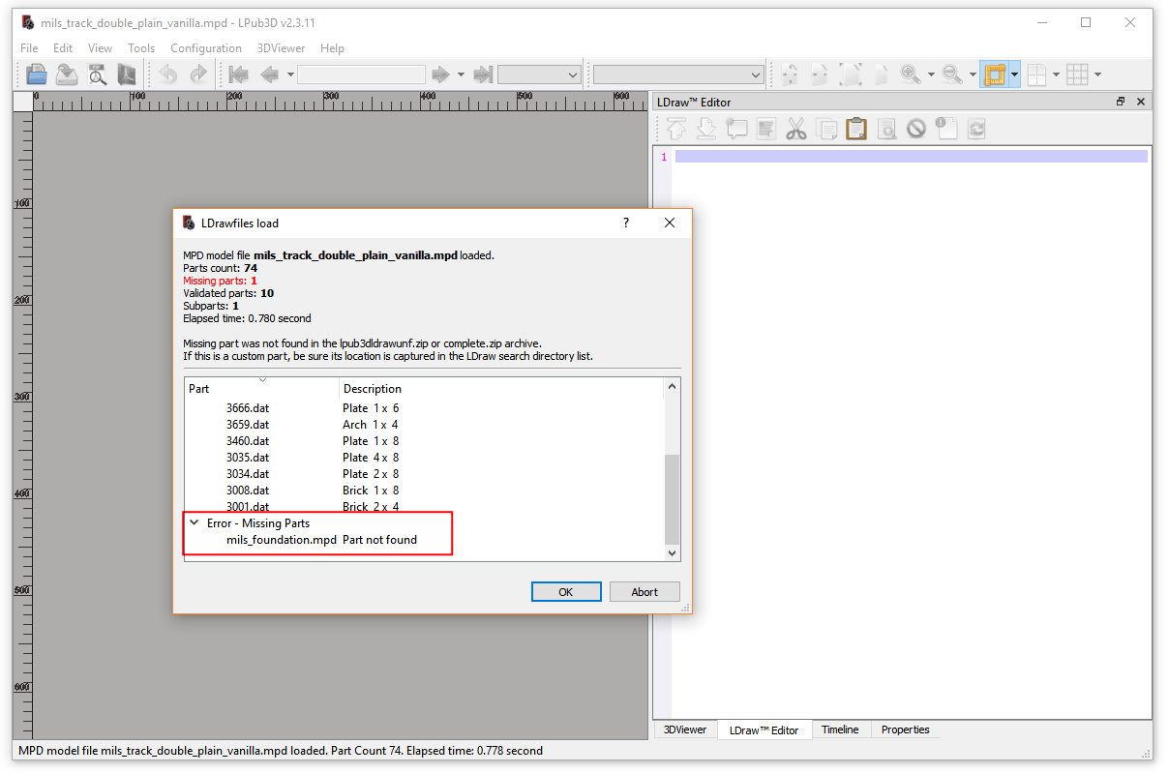Toggle the Zoom Out tool

point(952,74)
